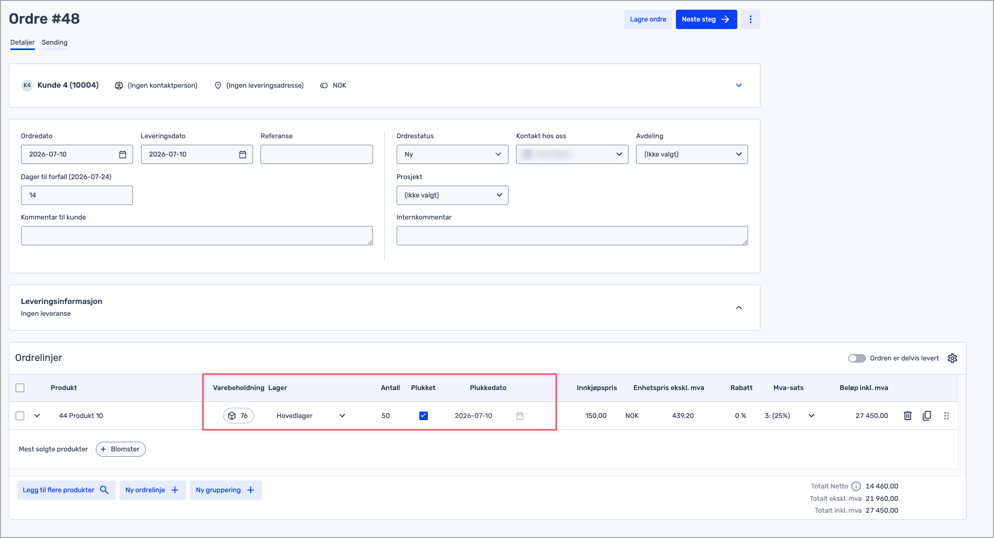Click the Leveringsdato calendar icon
The image size is (994, 538).
pos(243,154)
